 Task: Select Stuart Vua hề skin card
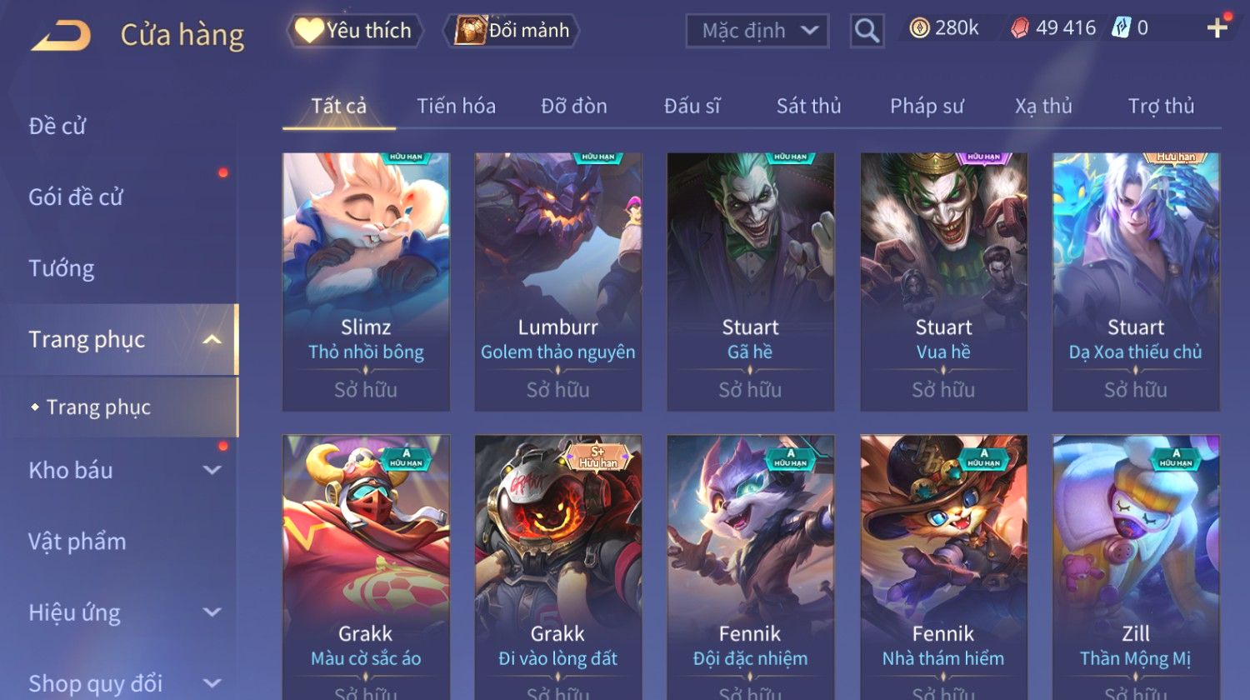943,282
